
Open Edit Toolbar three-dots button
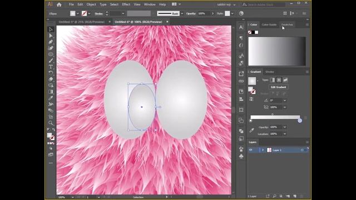(51, 163)
